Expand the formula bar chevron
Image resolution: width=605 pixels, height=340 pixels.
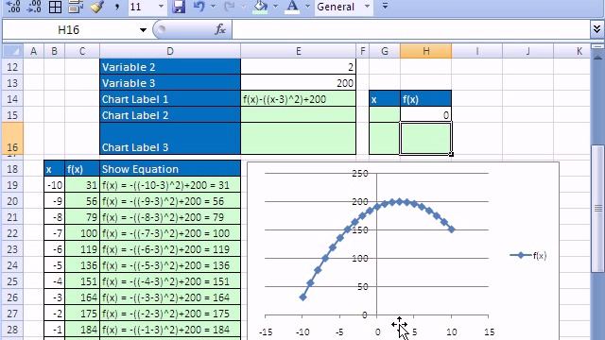tap(596, 29)
